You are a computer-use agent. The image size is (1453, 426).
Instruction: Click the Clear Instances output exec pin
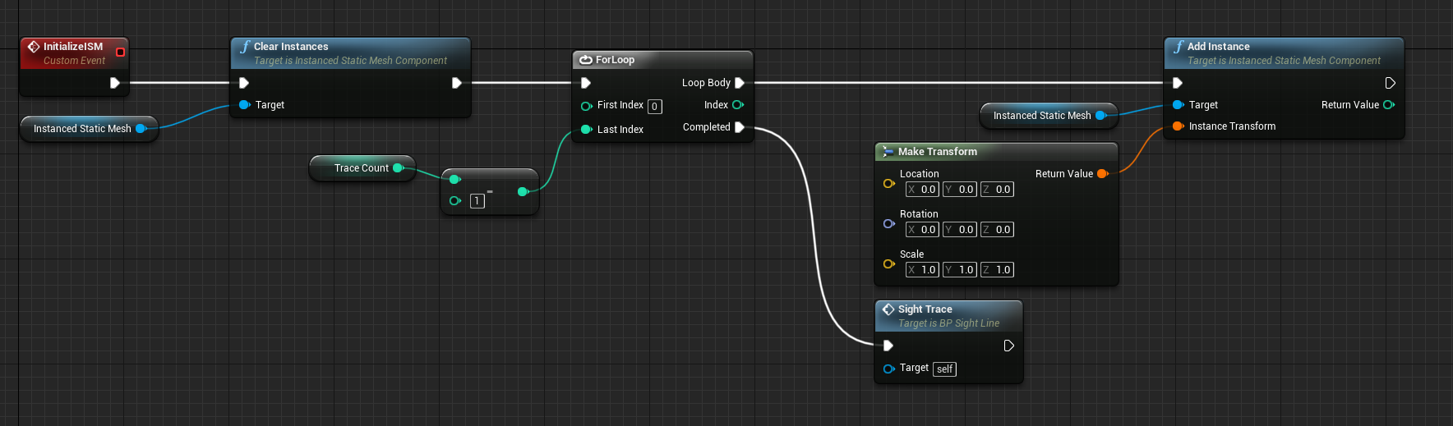[457, 83]
